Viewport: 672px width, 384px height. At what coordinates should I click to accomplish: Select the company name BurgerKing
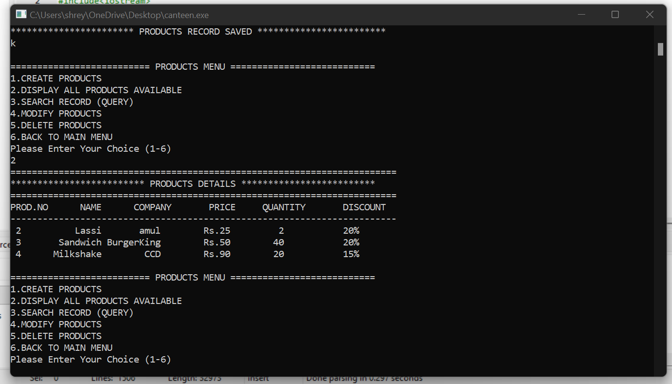point(134,243)
